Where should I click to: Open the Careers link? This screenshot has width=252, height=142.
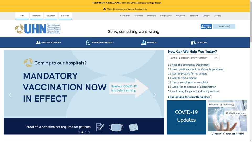coord(206,16)
